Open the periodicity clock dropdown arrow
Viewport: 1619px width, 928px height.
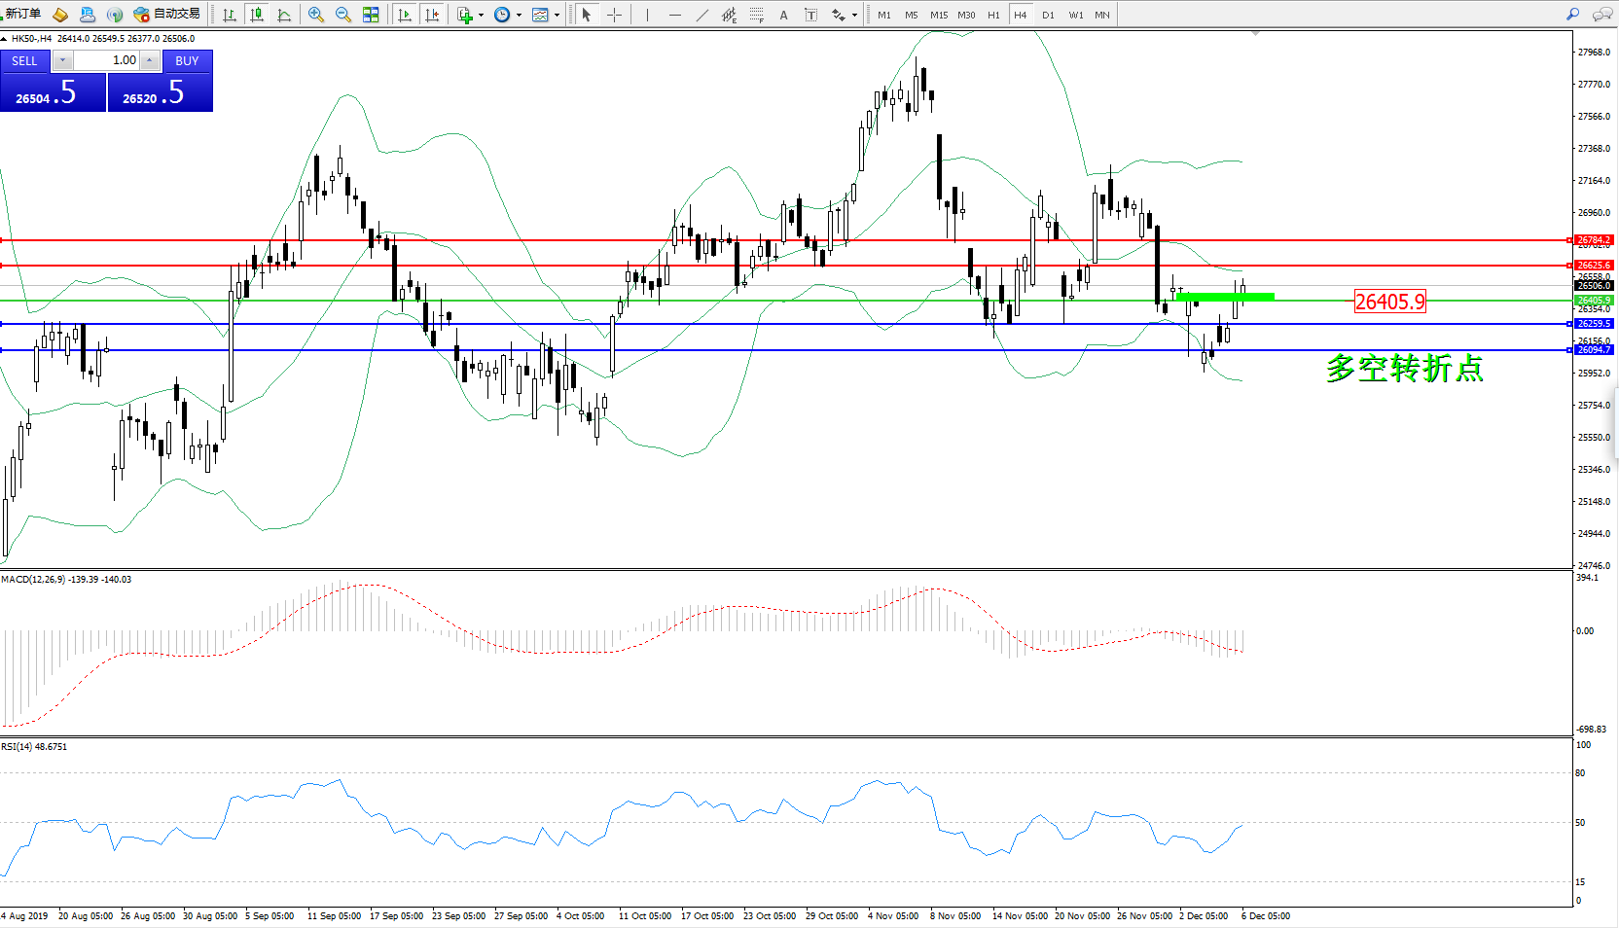(519, 15)
